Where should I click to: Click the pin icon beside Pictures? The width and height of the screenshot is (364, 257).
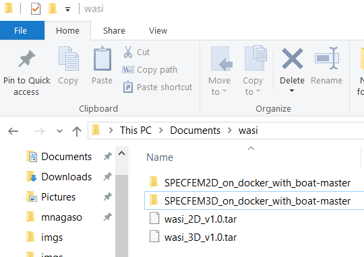point(107,196)
